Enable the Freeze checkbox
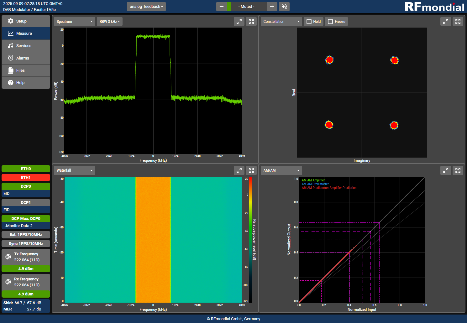The height and width of the screenshot is (323, 467). coord(330,22)
